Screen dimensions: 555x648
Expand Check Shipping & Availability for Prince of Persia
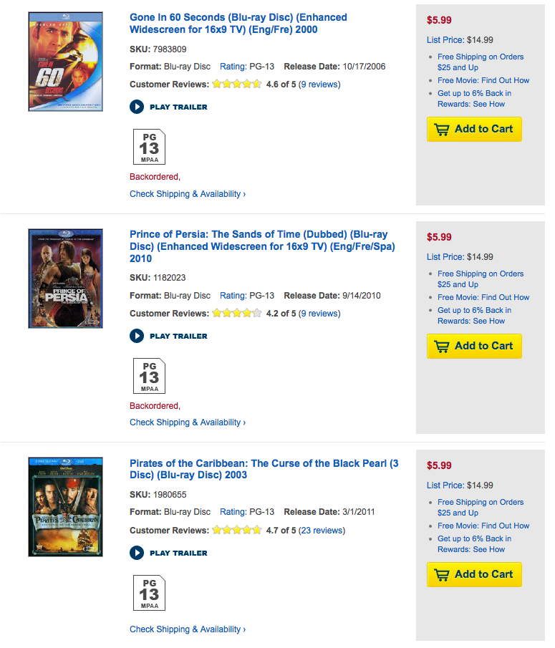tap(187, 422)
